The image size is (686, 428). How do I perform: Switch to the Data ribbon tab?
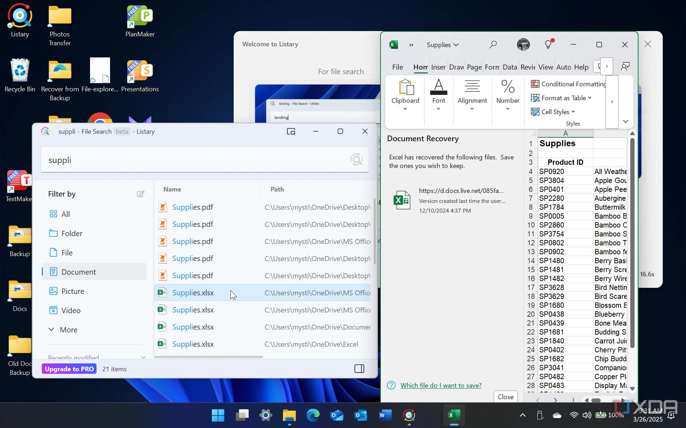(x=510, y=67)
